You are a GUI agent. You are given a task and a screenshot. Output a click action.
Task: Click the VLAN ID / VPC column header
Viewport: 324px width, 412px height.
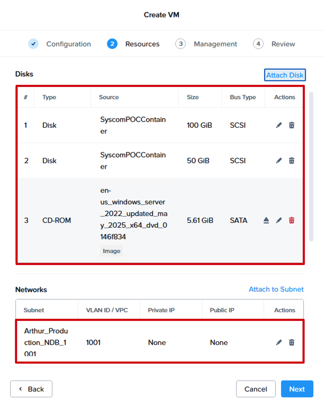click(x=107, y=310)
